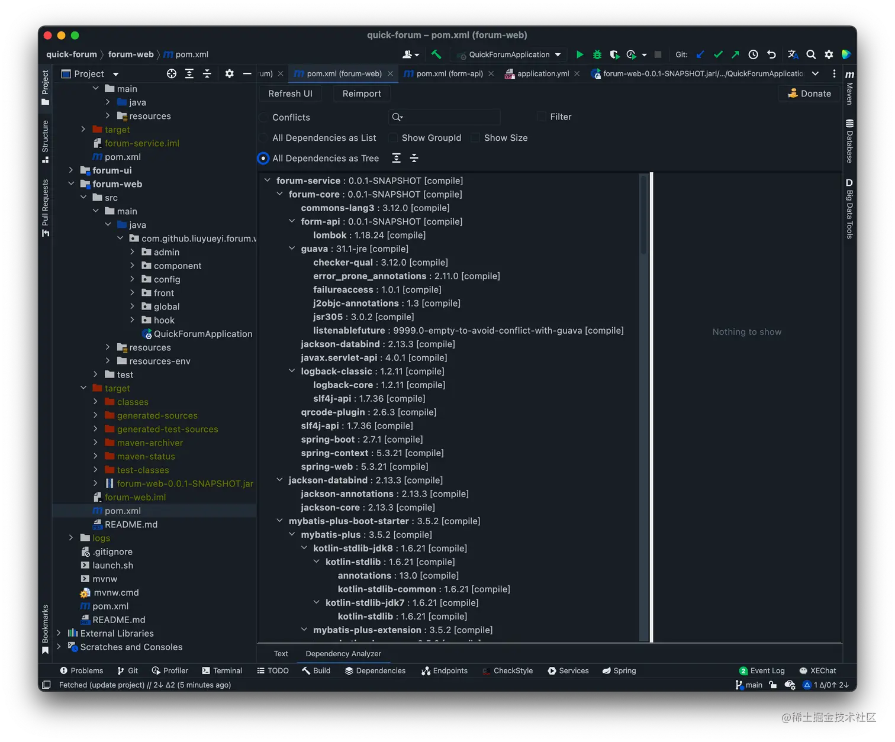This screenshot has height=742, width=895.
Task: Click the Refresh UI button
Action: (x=290, y=93)
